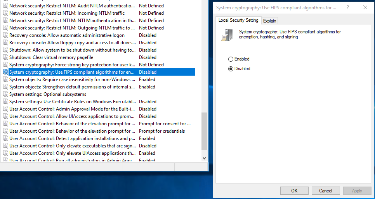Screen dimensions: 375x199
Task: Open the Local Security Setting tab
Action: point(238,20)
